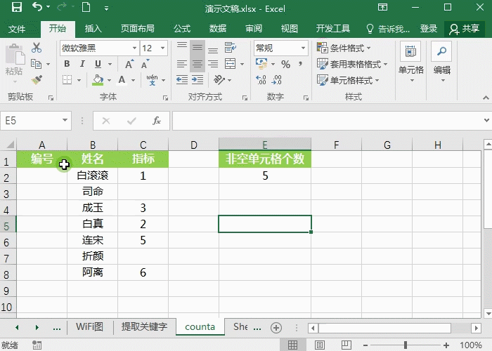The width and height of the screenshot is (492, 351).
Task: Decrease font size with smaller A
Action: coord(145,64)
